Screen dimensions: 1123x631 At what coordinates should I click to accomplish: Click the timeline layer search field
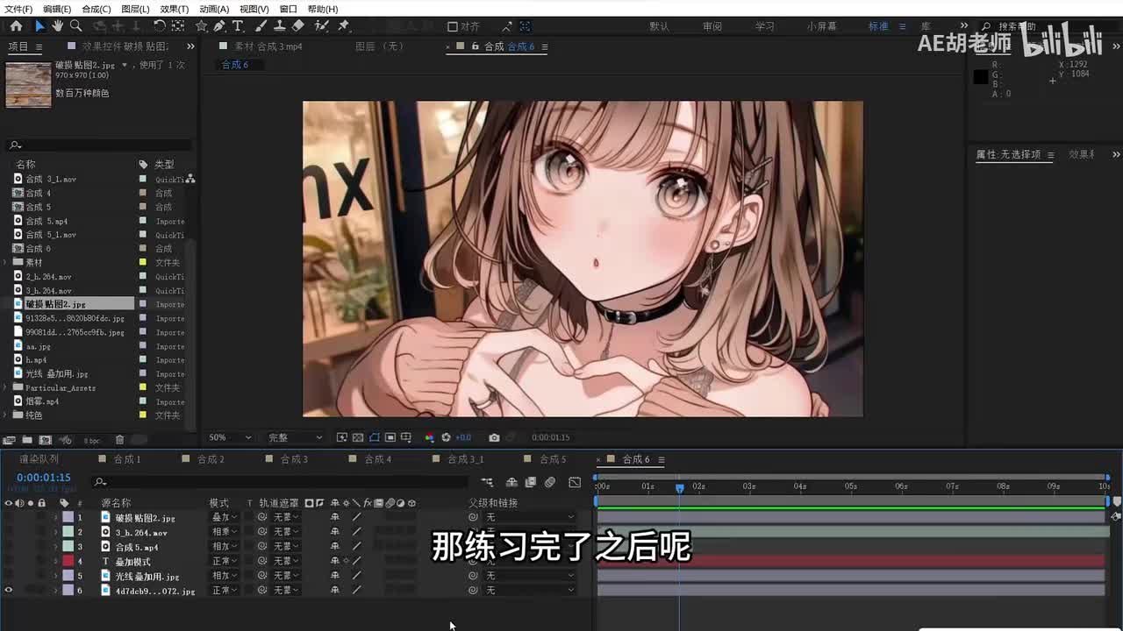[x=281, y=482]
